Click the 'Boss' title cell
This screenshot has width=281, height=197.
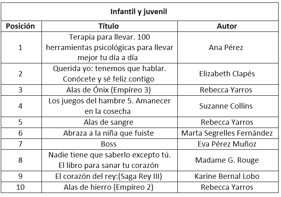click(109, 144)
